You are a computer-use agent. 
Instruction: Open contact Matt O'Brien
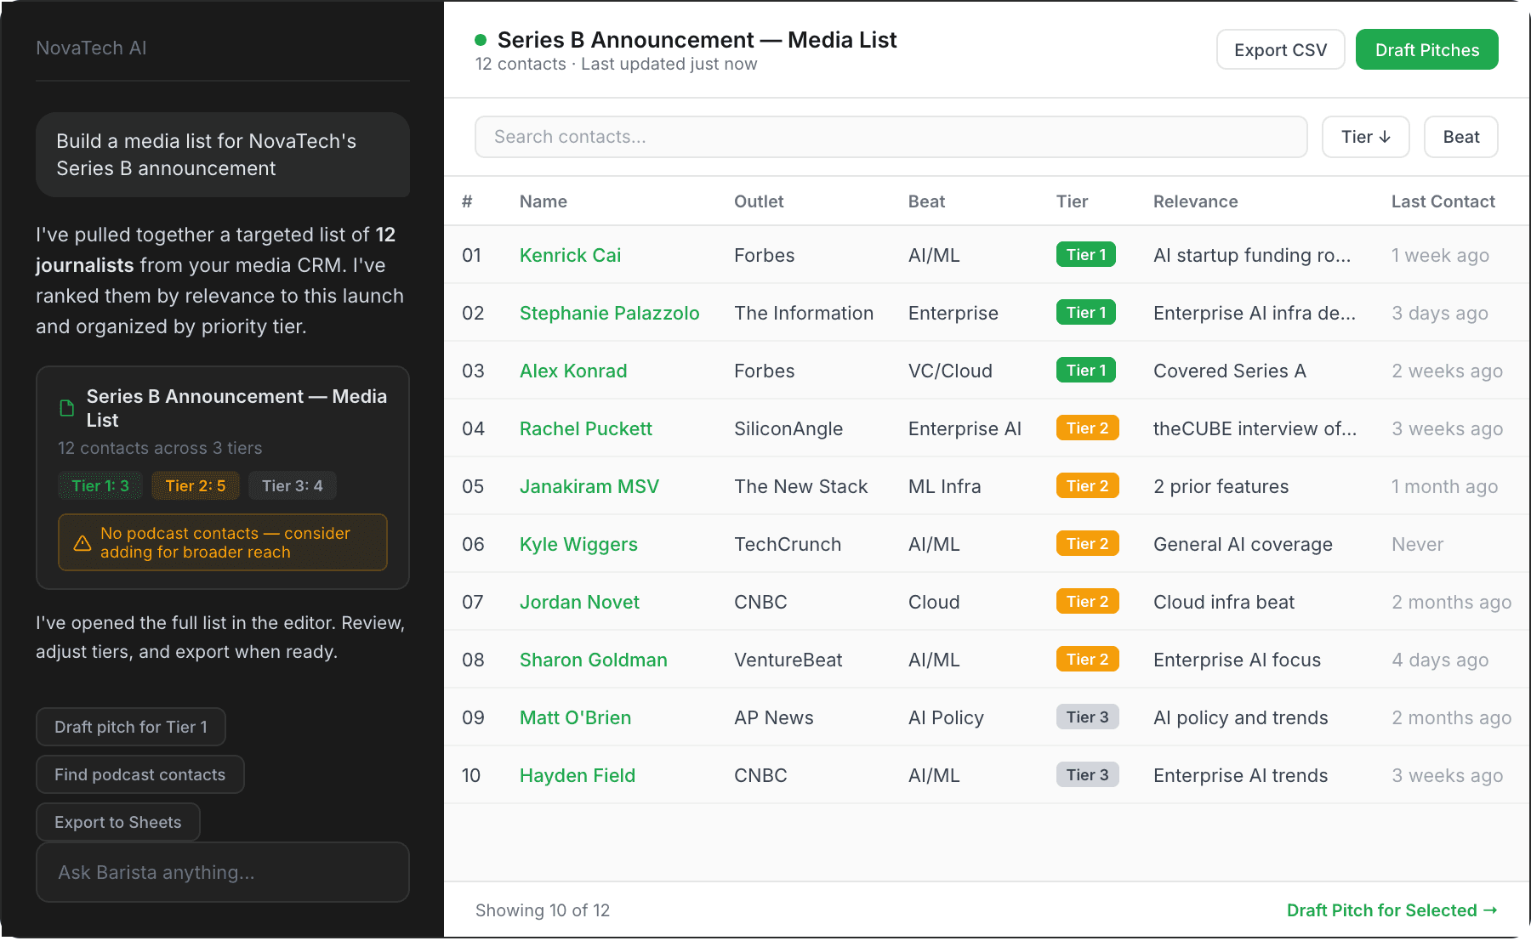[575, 717]
